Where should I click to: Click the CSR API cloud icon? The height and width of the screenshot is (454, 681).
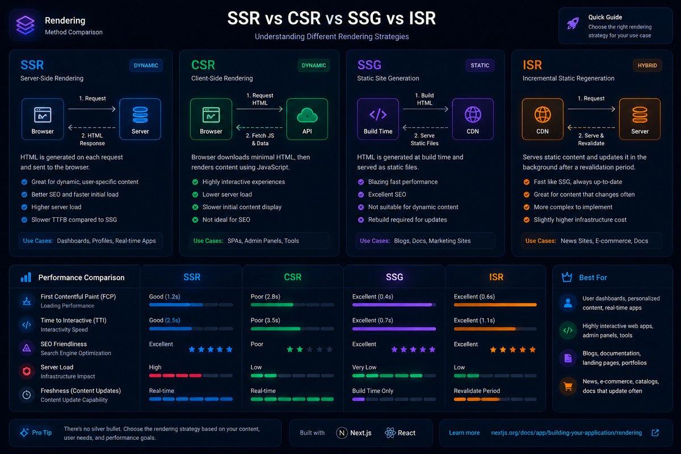307,114
